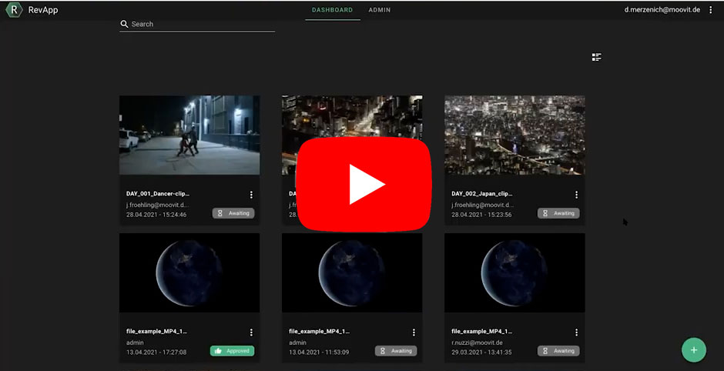
Task: Switch to the Admin tab
Action: pyautogui.click(x=379, y=10)
